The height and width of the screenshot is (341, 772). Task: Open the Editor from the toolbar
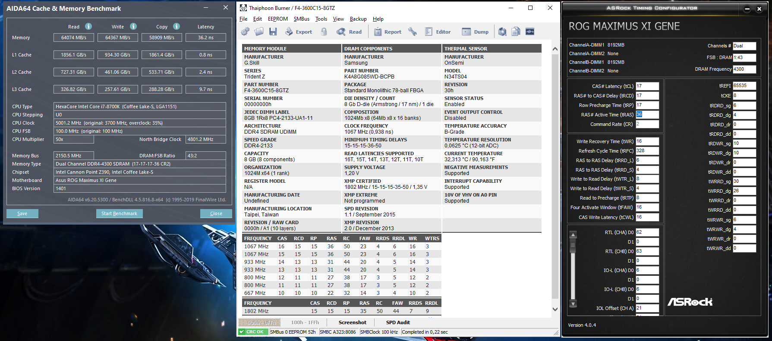438,31
